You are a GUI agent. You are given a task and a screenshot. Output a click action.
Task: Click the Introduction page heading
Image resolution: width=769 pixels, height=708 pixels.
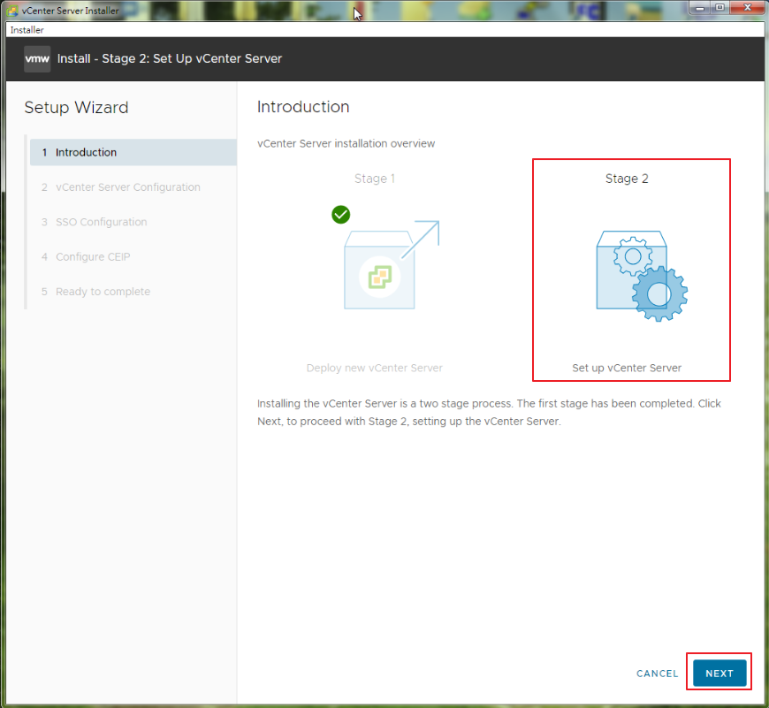(x=303, y=107)
